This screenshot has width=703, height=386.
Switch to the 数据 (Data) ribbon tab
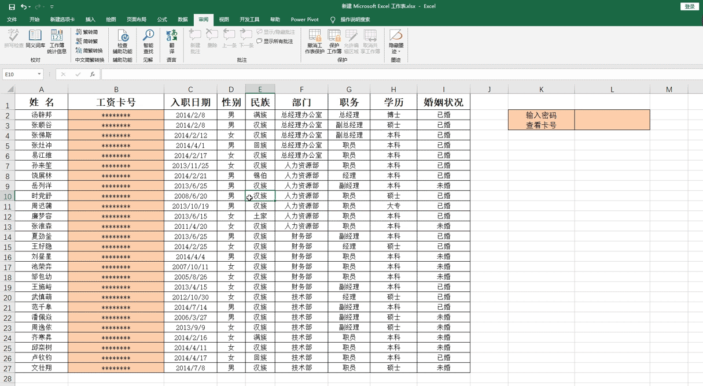183,20
